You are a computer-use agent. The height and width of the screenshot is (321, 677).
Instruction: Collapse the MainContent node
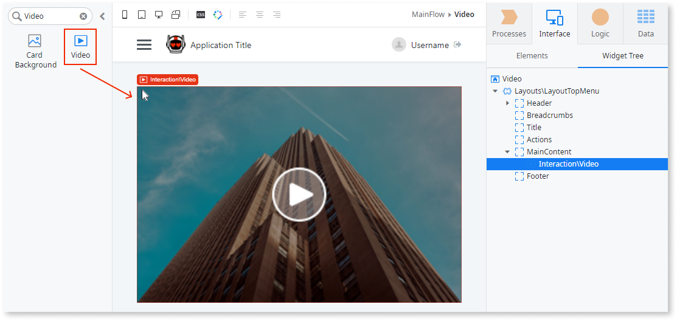(x=507, y=152)
